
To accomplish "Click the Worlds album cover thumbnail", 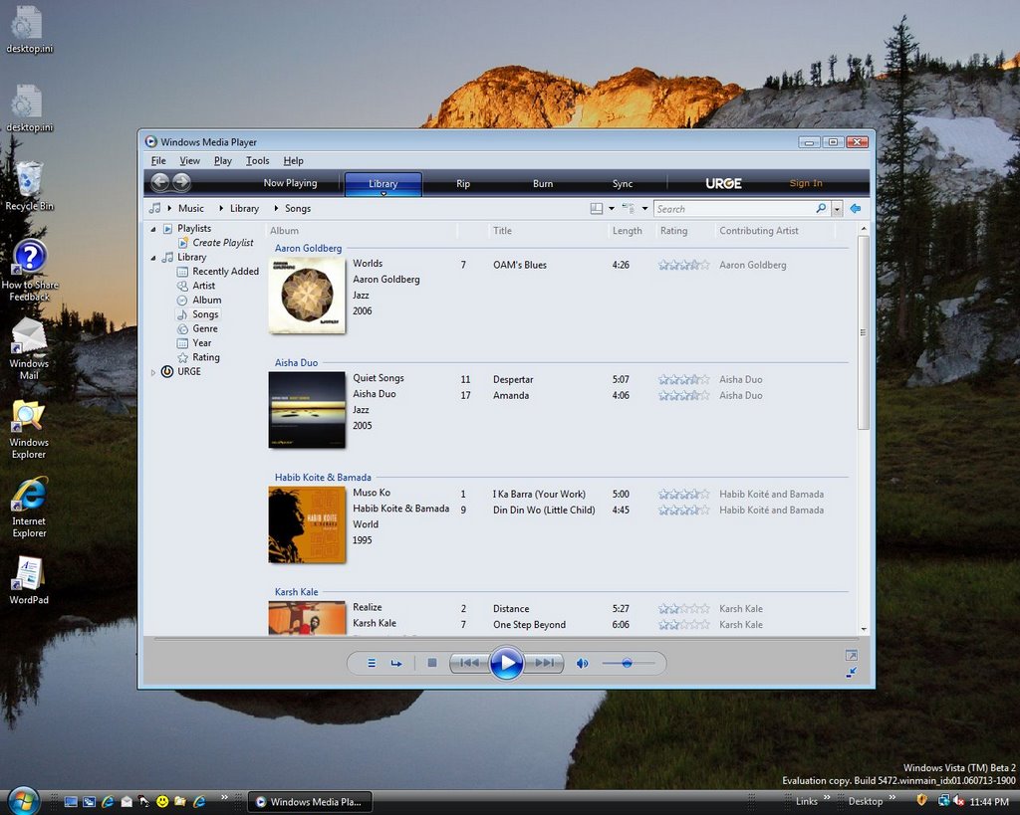I will tap(307, 296).
